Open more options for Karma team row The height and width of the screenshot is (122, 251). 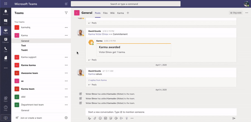click(x=66, y=35)
